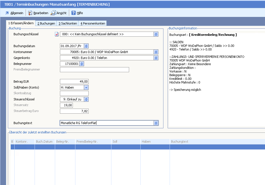This screenshot has height=185, width=265.
Task: Click the Betrag EUR input field
Action: (x=74, y=82)
